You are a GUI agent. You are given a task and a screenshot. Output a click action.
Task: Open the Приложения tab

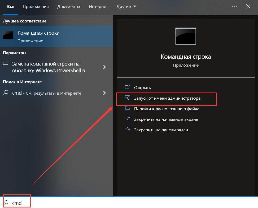pos(36,7)
